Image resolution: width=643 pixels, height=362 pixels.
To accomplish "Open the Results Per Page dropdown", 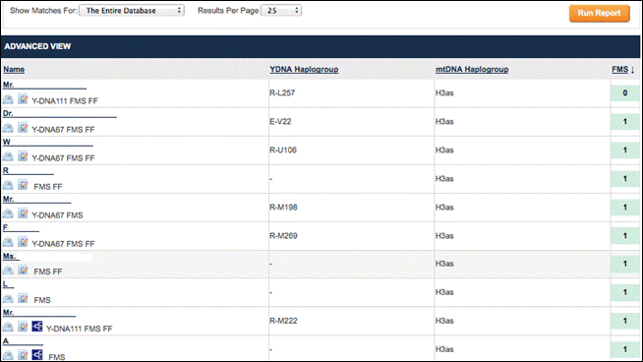I will coord(281,10).
